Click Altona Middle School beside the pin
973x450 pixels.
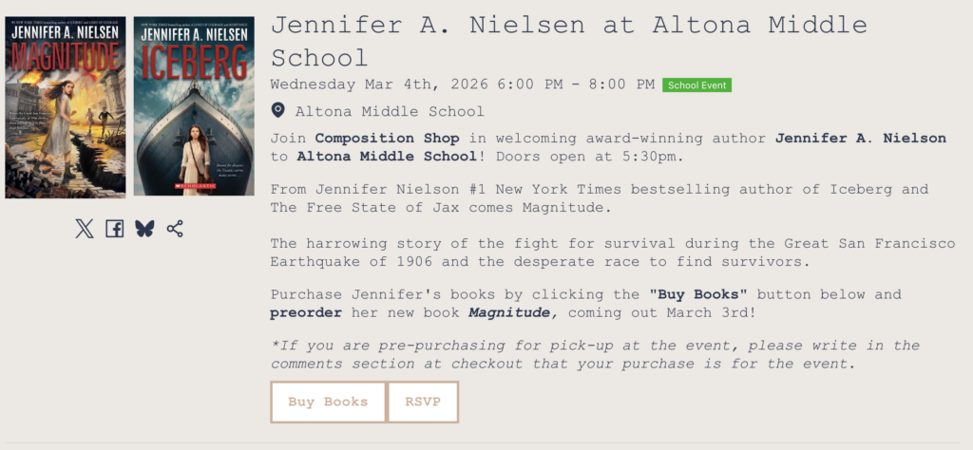tap(390, 112)
